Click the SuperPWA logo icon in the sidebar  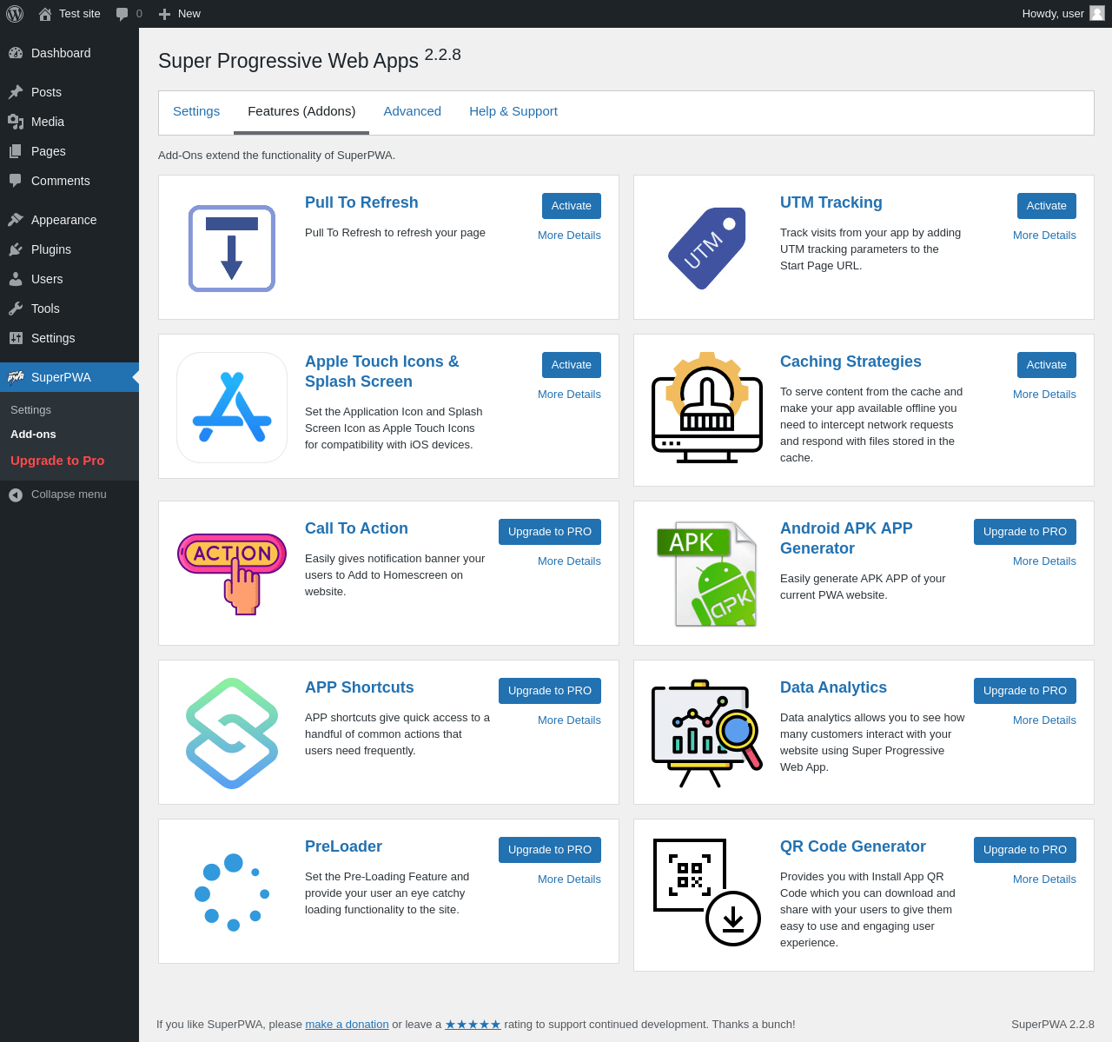[16, 377]
